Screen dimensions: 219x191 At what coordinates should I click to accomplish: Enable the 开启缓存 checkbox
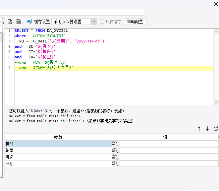[x=102, y=22]
